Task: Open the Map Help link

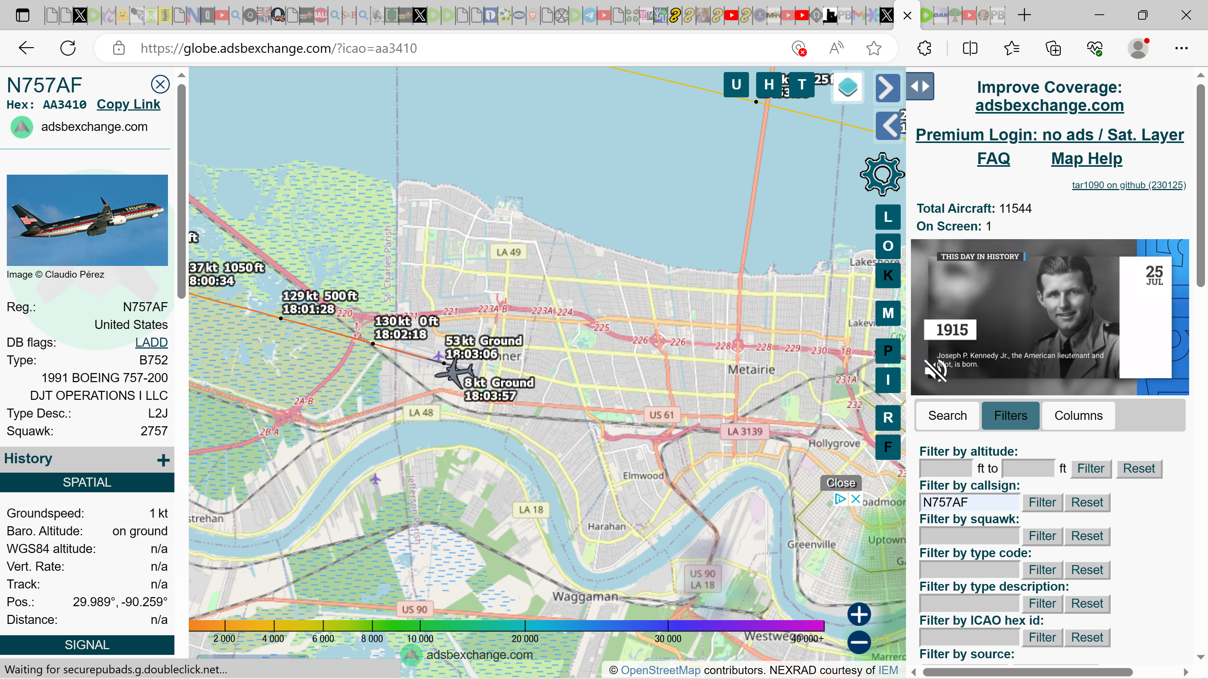Action: [1086, 158]
